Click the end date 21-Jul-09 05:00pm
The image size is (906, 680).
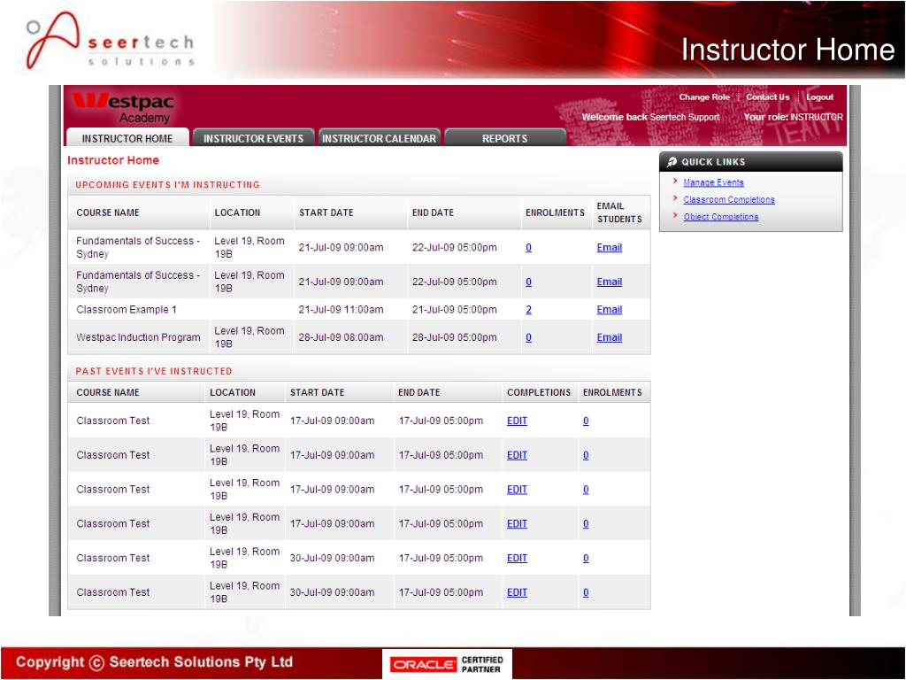point(454,309)
